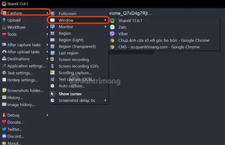Click the Debug cone icon
Viewport: 225px width, 145px height.
coord(4,115)
